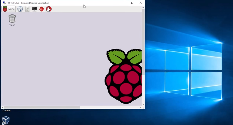The height and width of the screenshot is (125, 233).
Task: Click the horizontal scrollbar left arrow
Action: coord(3,107)
